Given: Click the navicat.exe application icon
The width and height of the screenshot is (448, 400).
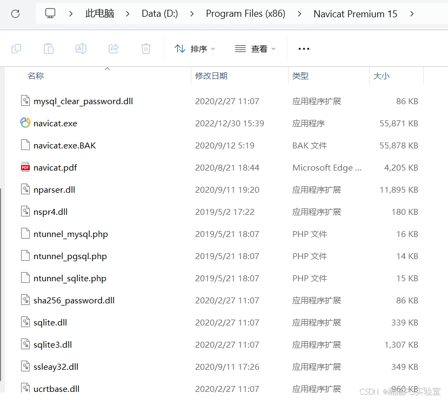Looking at the screenshot, I should pyautogui.click(x=25, y=123).
